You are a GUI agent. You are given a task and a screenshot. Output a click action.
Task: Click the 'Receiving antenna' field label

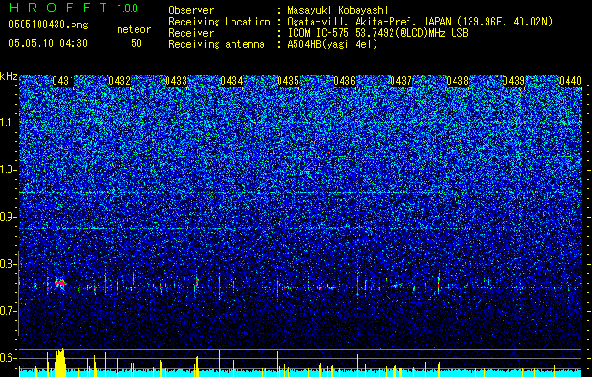tap(216, 44)
